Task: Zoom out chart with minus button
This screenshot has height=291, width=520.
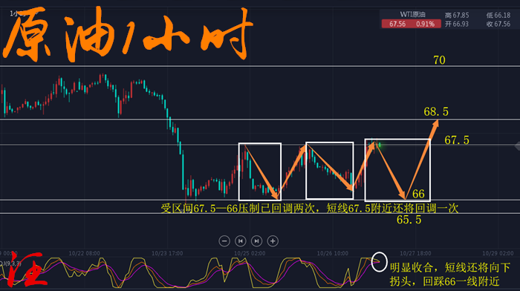Action: (224, 241)
